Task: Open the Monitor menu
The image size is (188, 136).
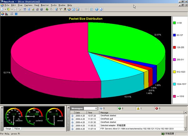Action: pyautogui.click(x=45, y=5)
